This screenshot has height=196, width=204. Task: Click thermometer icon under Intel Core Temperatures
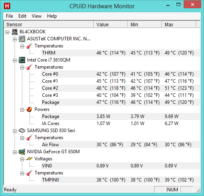click(x=29, y=67)
